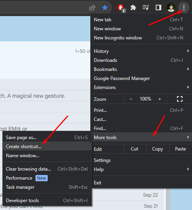Expand the History submenu

click(x=142, y=51)
